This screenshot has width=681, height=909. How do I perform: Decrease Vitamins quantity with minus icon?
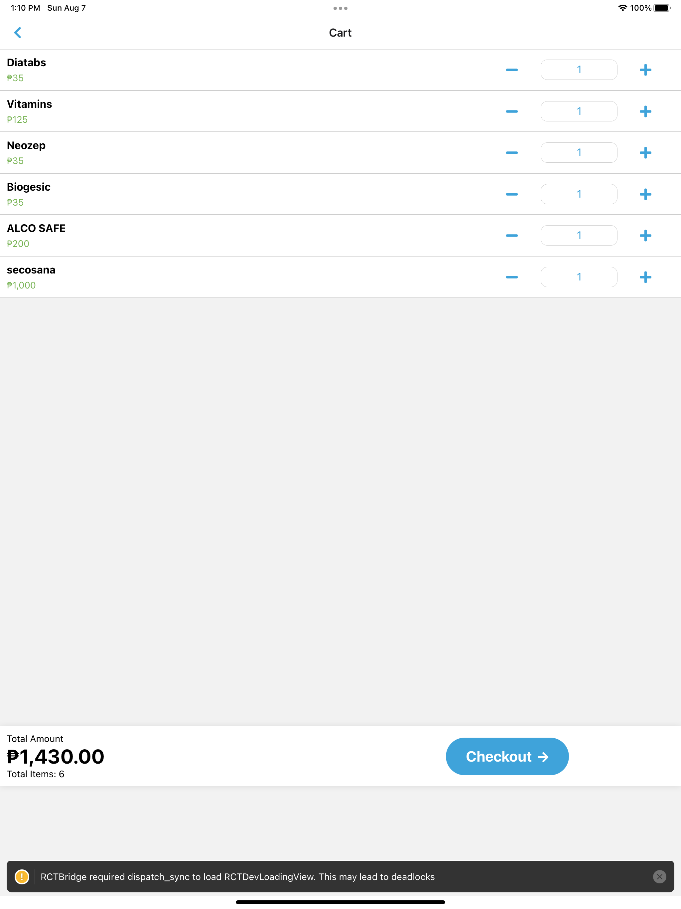(512, 111)
